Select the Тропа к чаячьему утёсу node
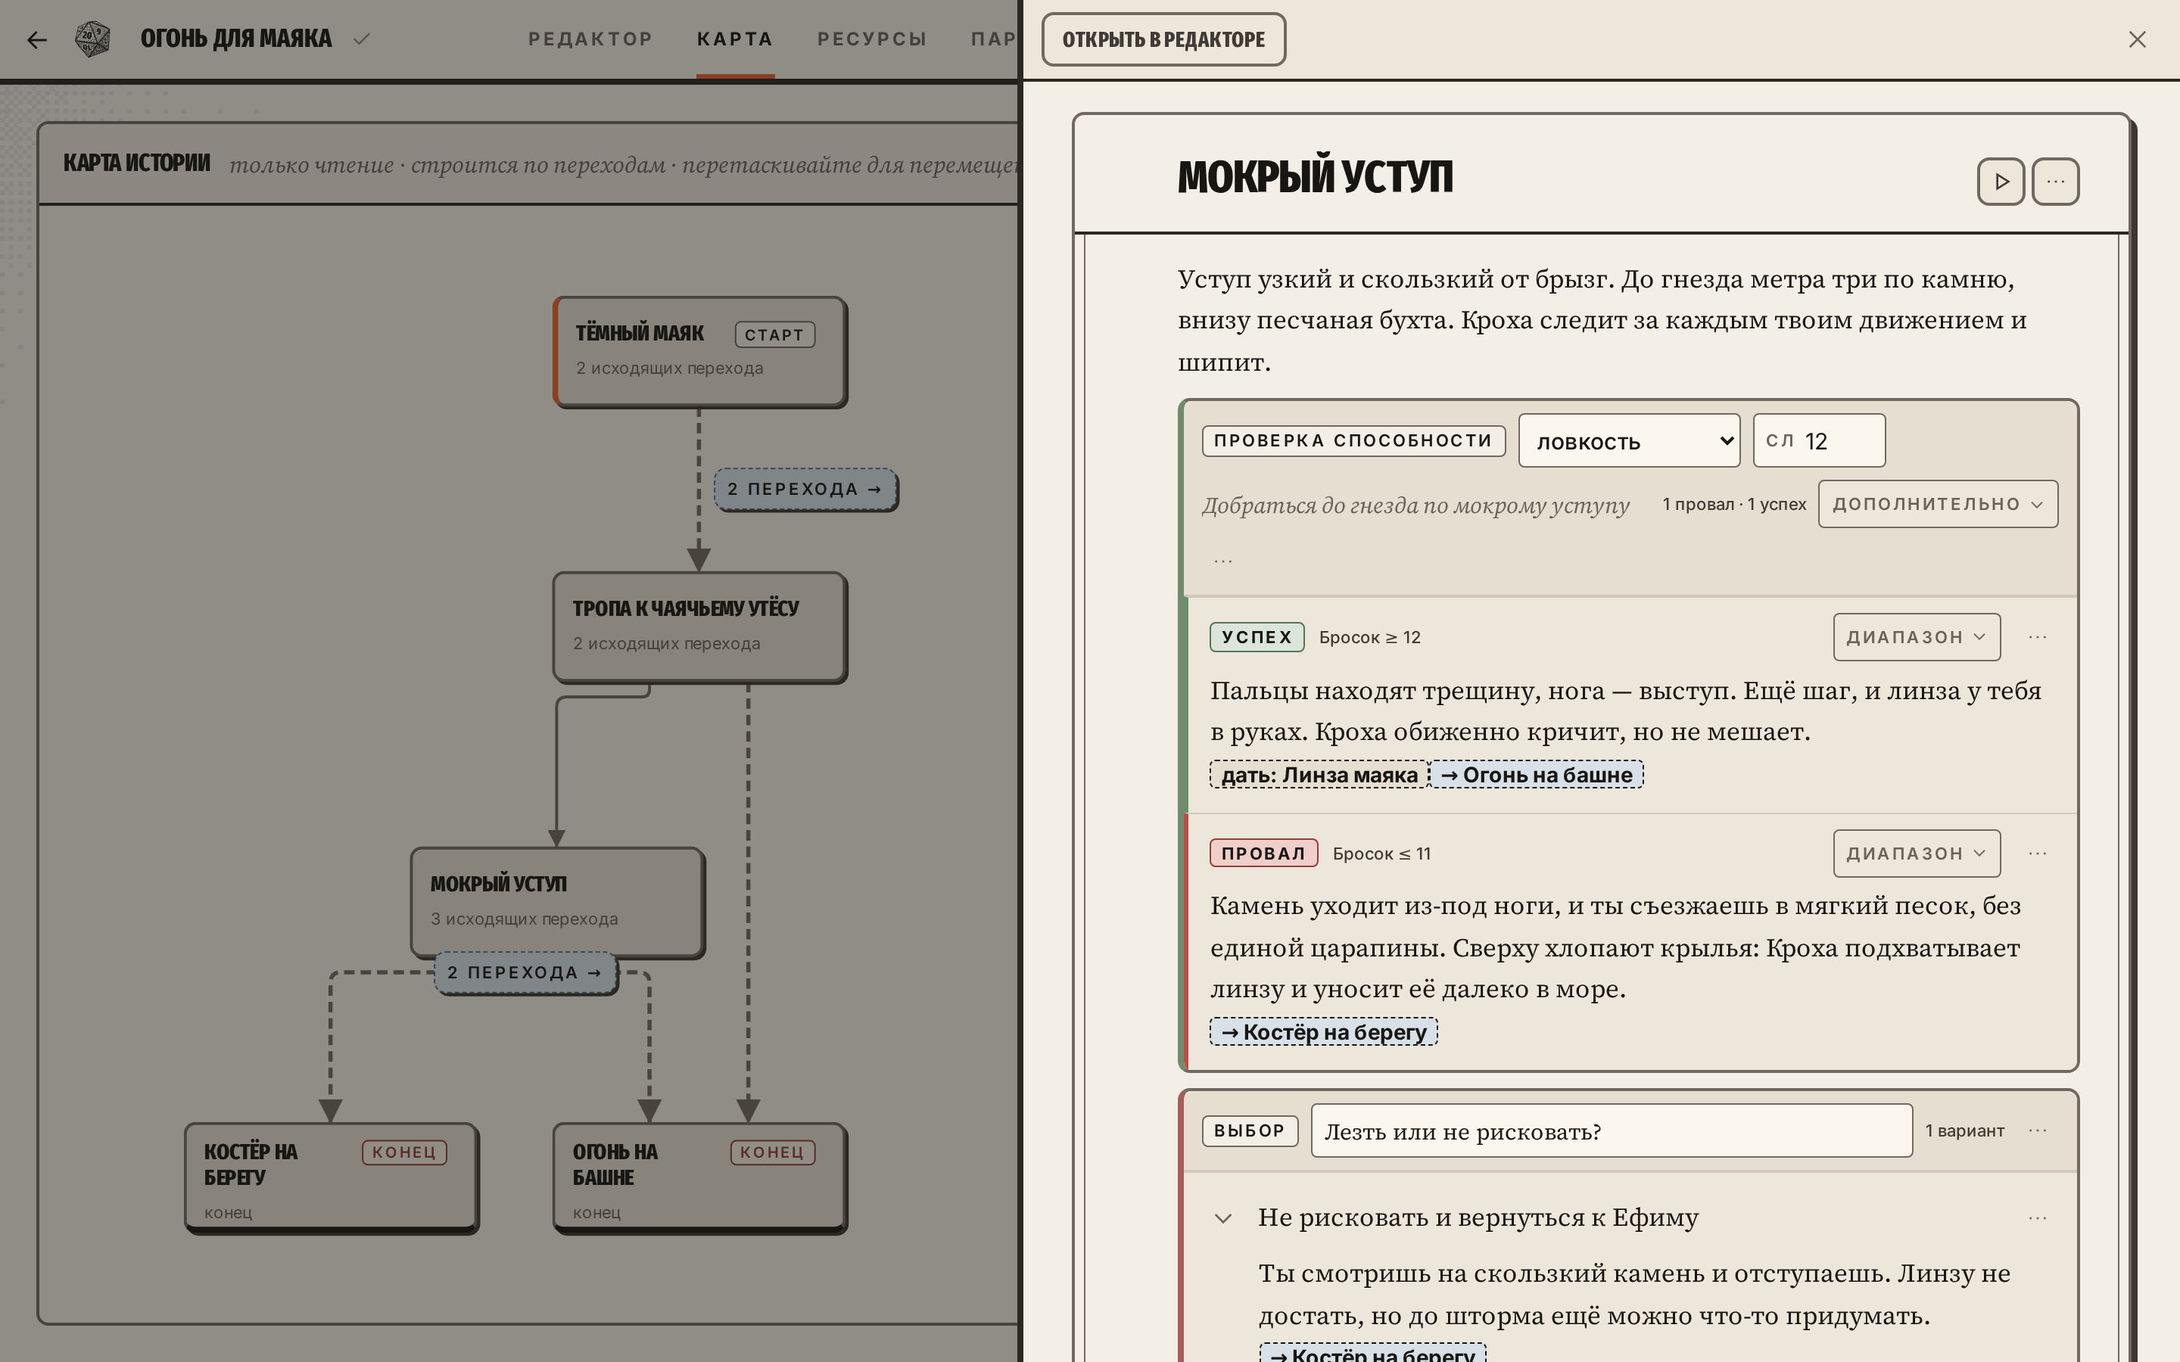This screenshot has height=1362, width=2180. click(700, 627)
